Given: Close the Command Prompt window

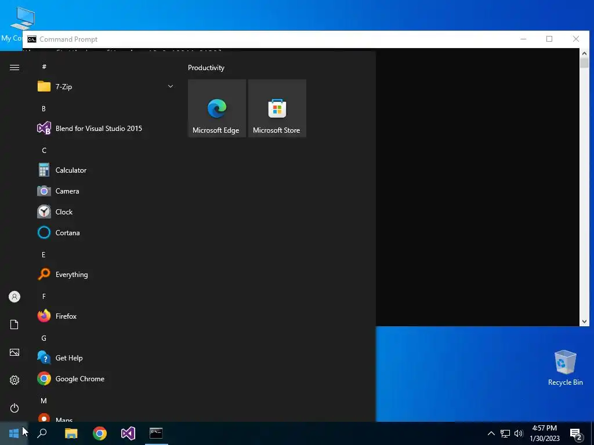Looking at the screenshot, I should pos(576,39).
